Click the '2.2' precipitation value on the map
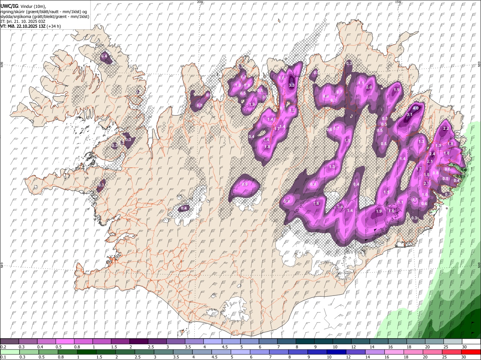Screen dimensions: 481x360 (446, 128)
